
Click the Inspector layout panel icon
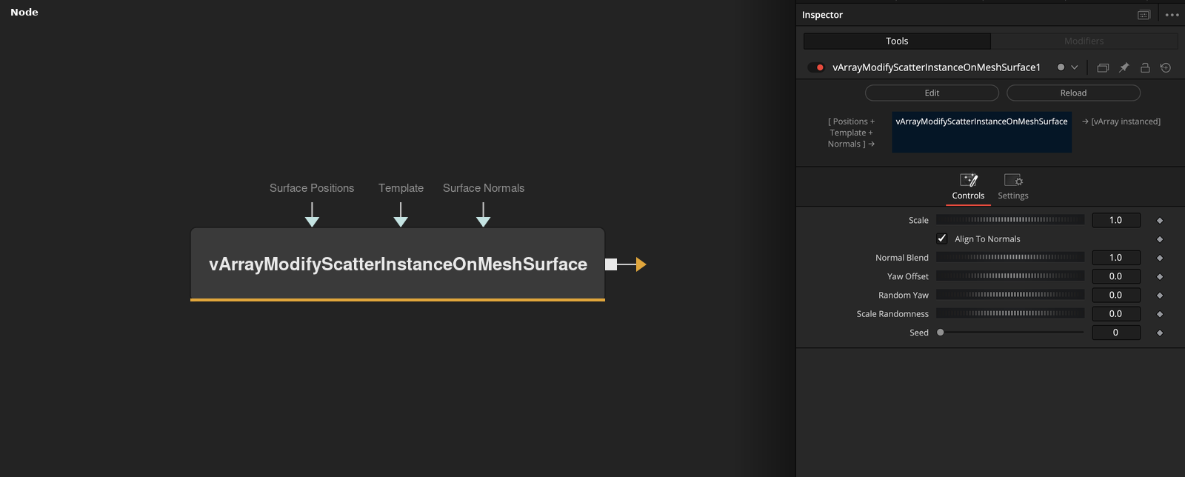click(x=1144, y=15)
